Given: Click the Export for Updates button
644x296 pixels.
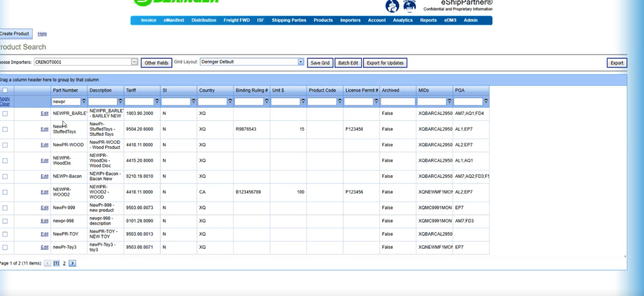Looking at the screenshot, I should tap(385, 63).
